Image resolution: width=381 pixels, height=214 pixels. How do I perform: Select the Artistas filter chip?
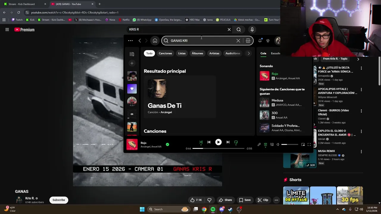pos(214,53)
